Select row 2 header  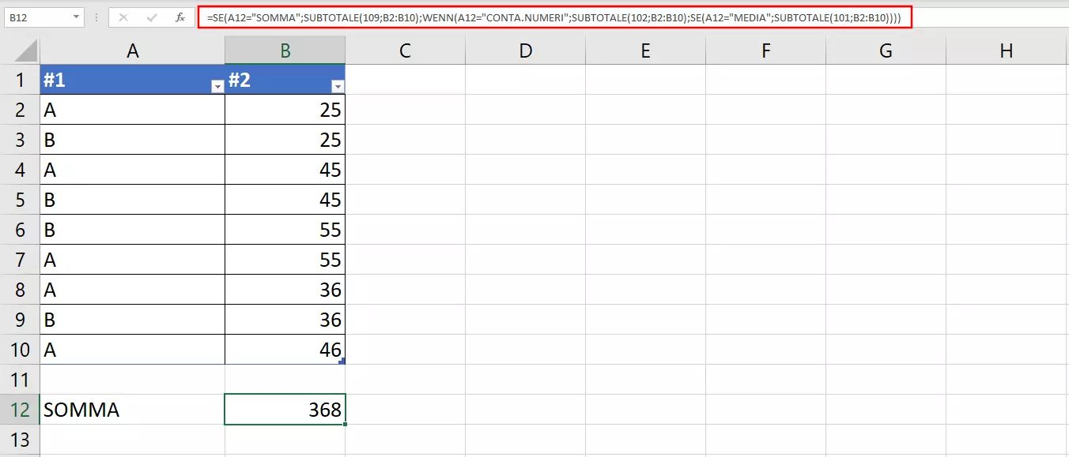[20, 110]
